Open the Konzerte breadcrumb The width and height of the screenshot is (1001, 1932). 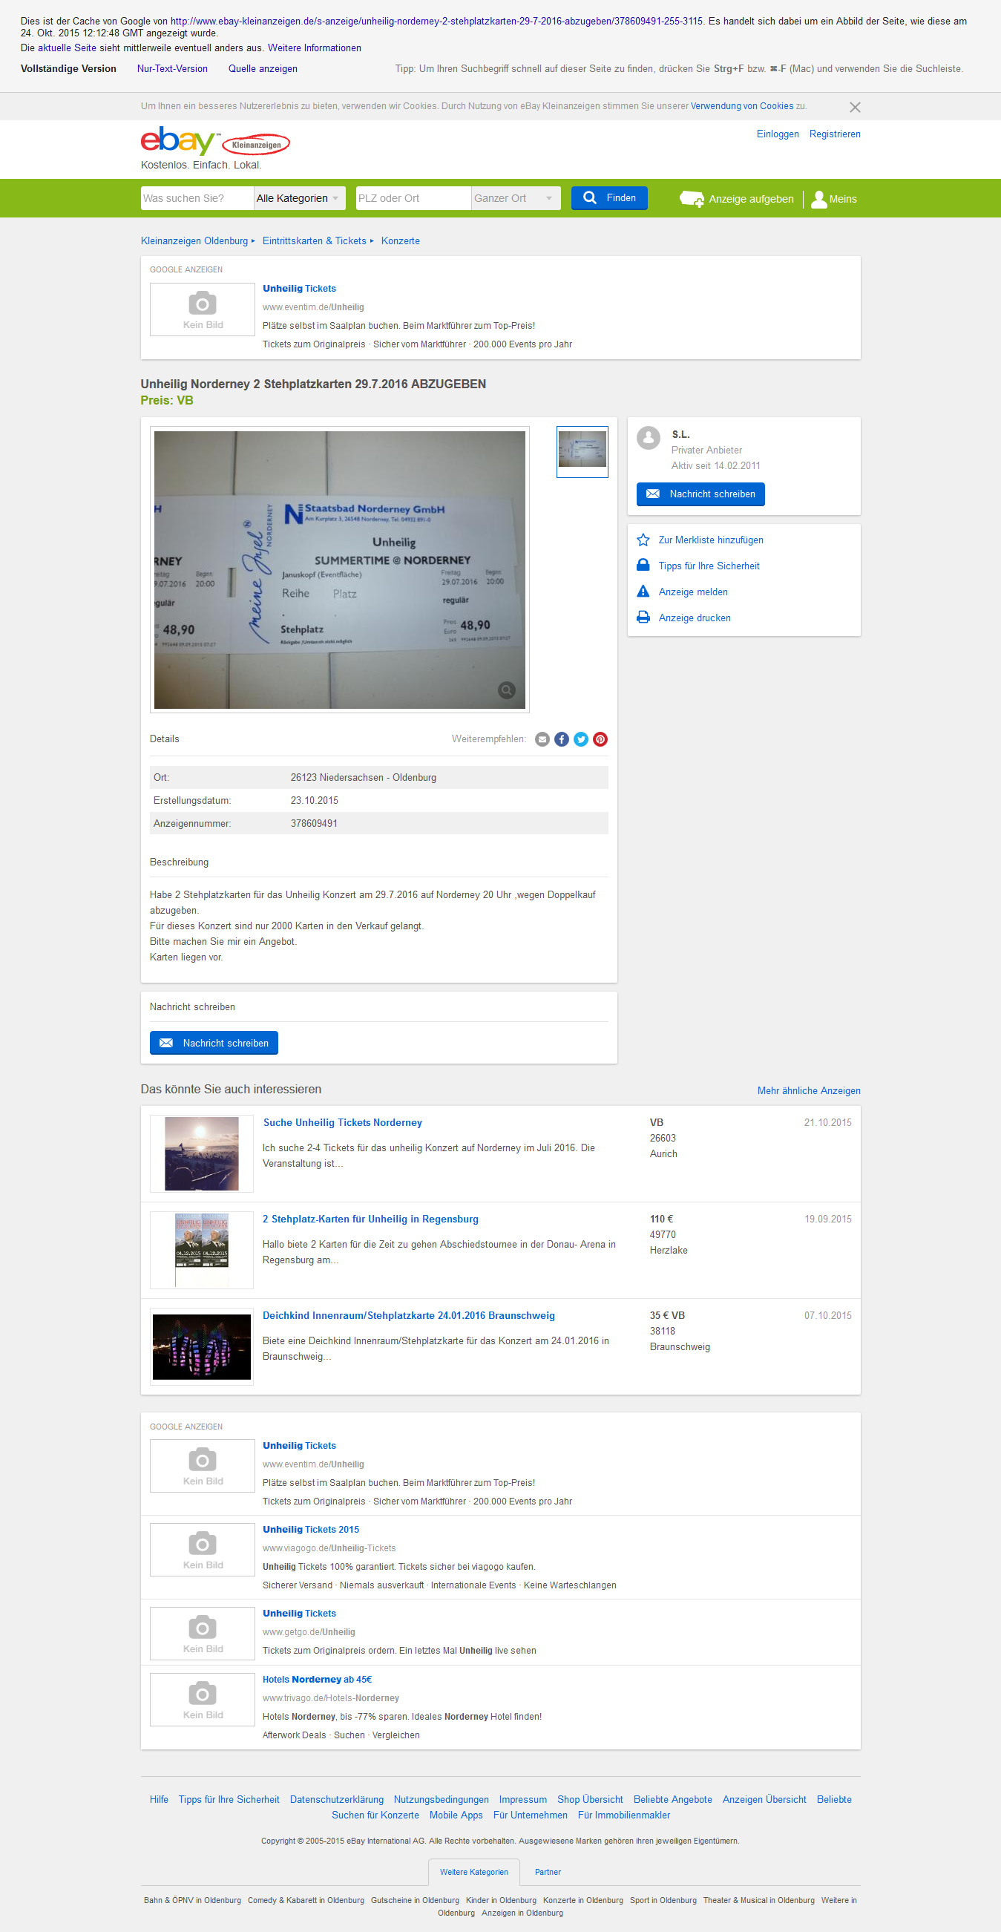(x=401, y=240)
